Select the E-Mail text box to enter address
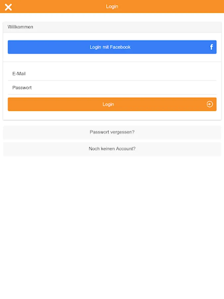224x299 pixels. coord(112,74)
